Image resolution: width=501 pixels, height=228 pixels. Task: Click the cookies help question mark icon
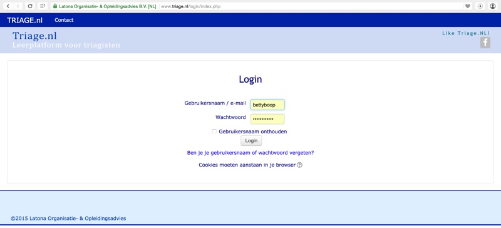click(x=299, y=165)
